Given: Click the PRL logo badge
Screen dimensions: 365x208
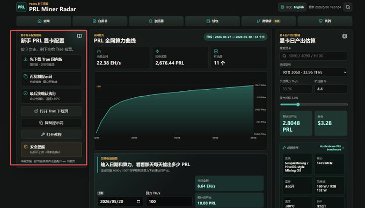Looking at the screenshot, I should pyautogui.click(x=21, y=7).
